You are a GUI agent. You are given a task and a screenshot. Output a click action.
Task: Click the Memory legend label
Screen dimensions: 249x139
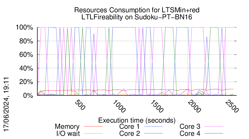tap(67, 126)
